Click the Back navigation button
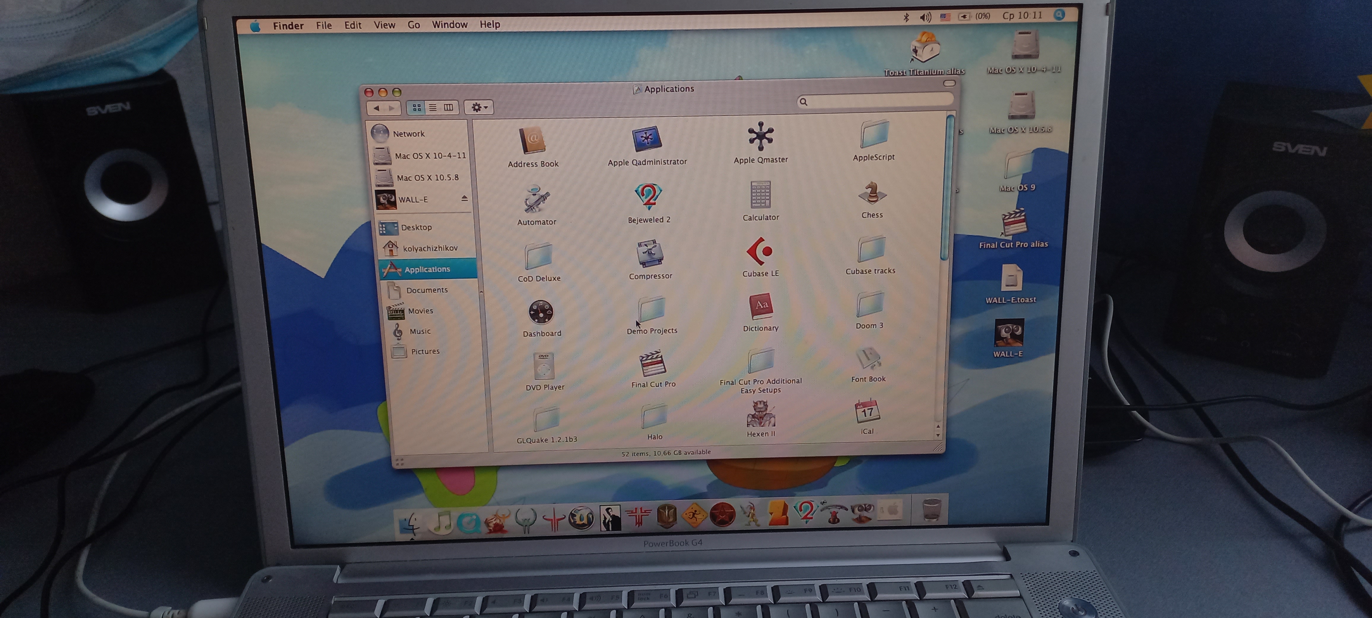1372x618 pixels. [x=377, y=108]
